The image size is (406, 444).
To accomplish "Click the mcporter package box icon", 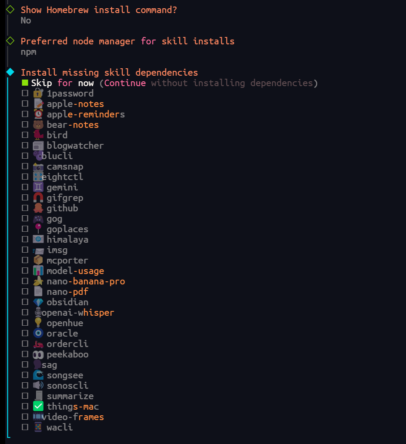I will click(x=38, y=260).
